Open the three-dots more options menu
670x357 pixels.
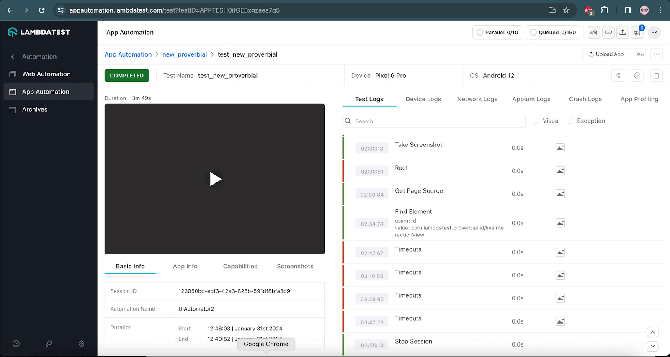coord(656,54)
